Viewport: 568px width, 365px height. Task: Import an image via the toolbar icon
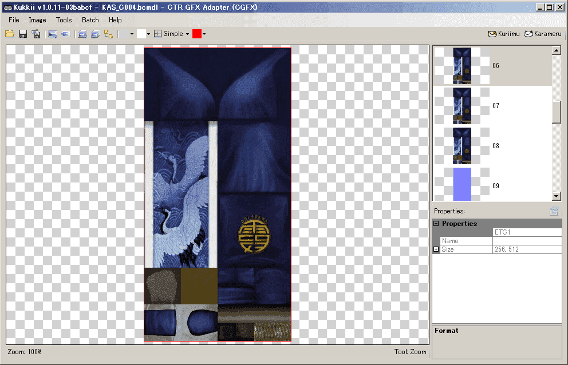pos(66,34)
